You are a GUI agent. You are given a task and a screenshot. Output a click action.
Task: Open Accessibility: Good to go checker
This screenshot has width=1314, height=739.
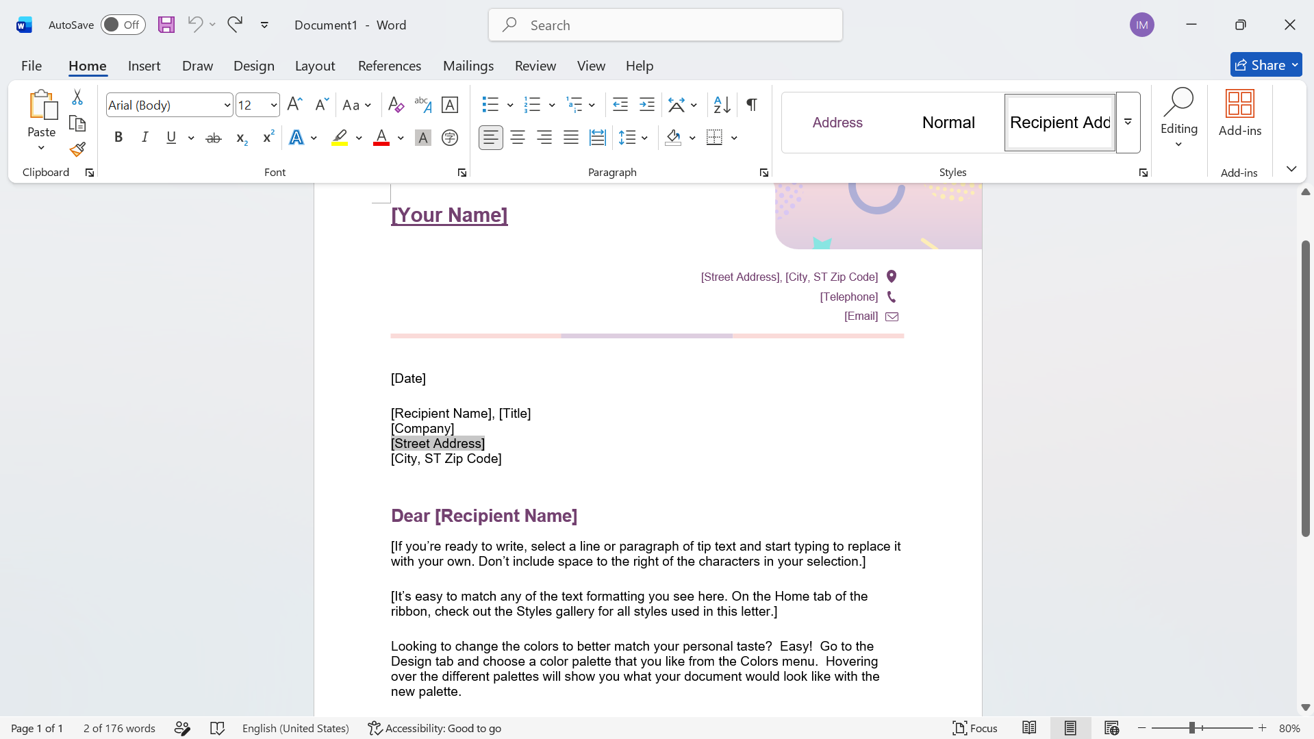434,728
